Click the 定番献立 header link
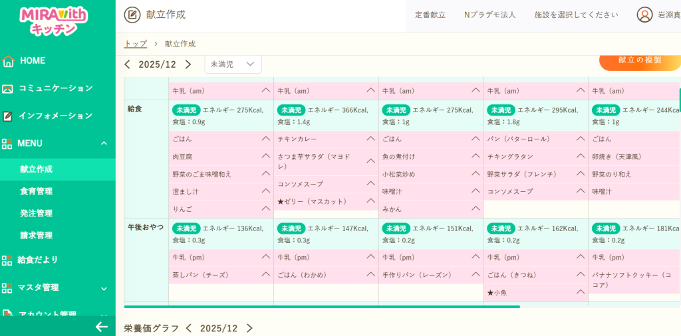Viewport: 681px width, 336px height. 430,15
